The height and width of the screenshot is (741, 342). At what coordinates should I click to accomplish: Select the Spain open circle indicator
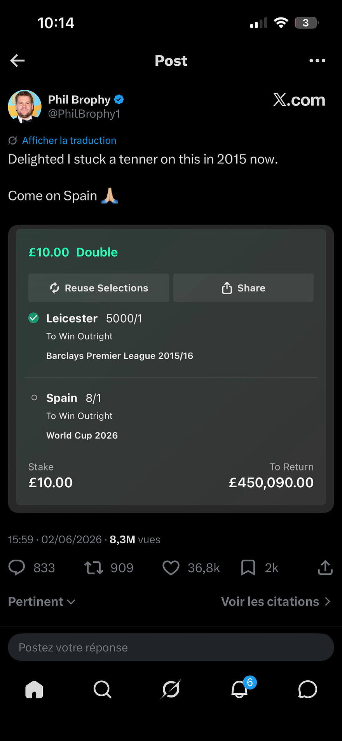coord(34,397)
